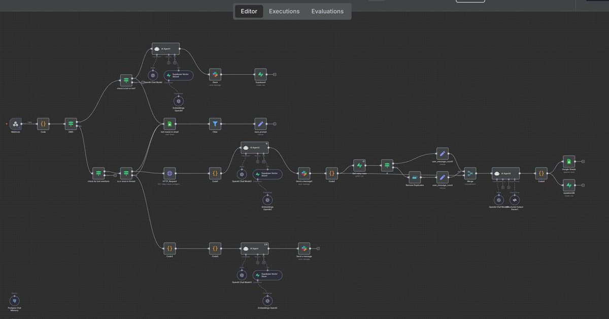609x319 pixels.
Task: Select the 'Send a message1' Slack node
Action: click(x=303, y=173)
